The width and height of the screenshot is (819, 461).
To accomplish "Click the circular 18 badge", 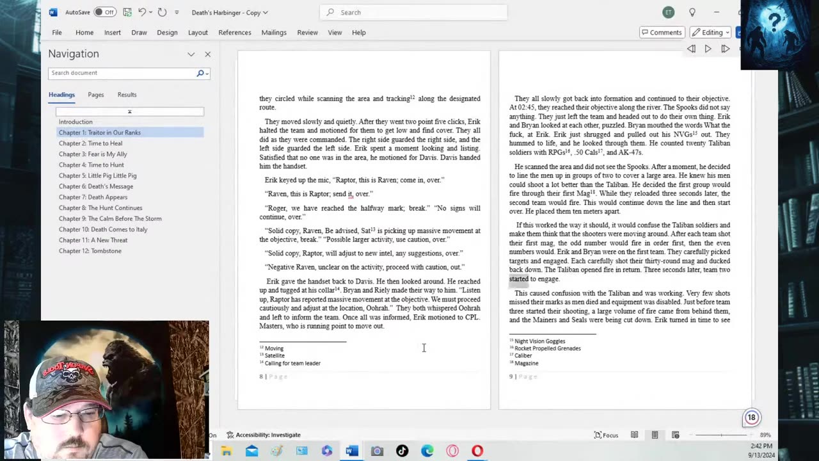I will point(751,418).
